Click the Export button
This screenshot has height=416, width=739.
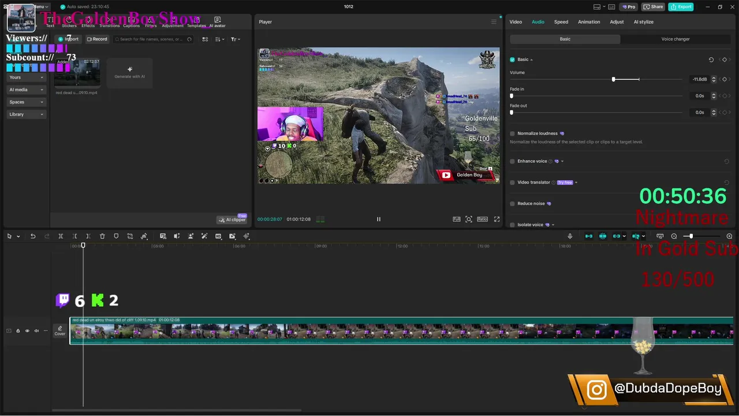pos(681,7)
